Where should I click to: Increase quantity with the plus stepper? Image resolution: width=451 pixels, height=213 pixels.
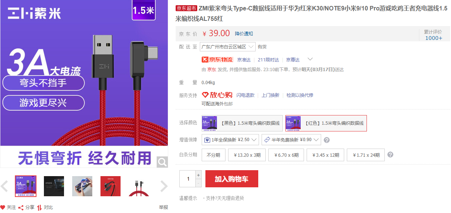[198, 175]
